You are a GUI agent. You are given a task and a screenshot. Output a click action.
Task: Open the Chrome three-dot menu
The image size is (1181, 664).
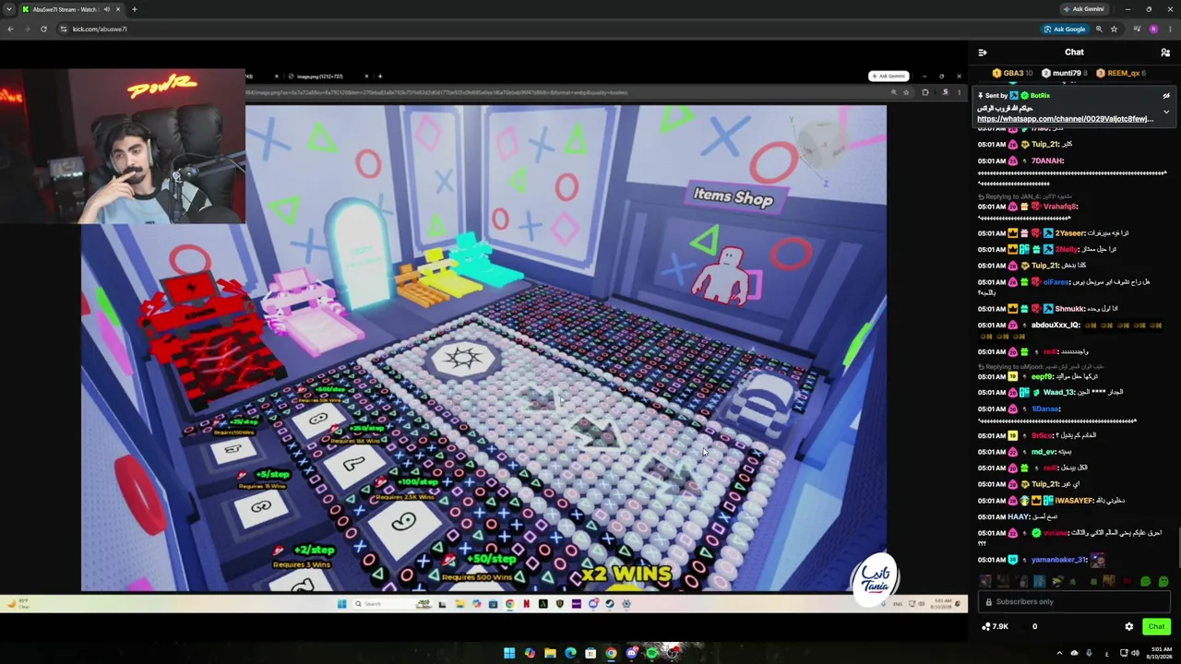coord(1170,29)
